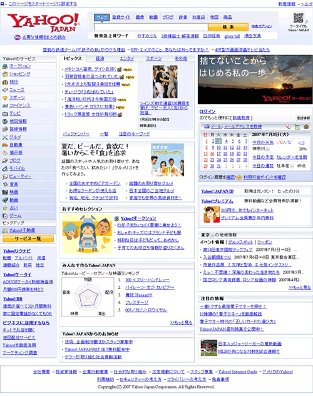Click the 占い star fortune icon

tap(5, 208)
